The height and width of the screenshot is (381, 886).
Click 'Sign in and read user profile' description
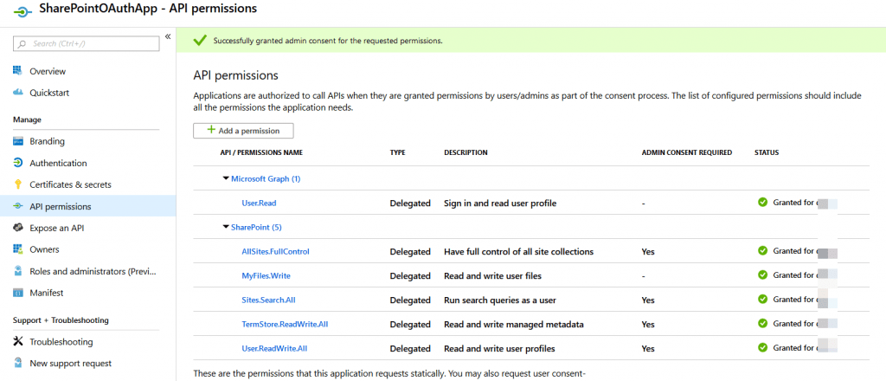point(500,203)
